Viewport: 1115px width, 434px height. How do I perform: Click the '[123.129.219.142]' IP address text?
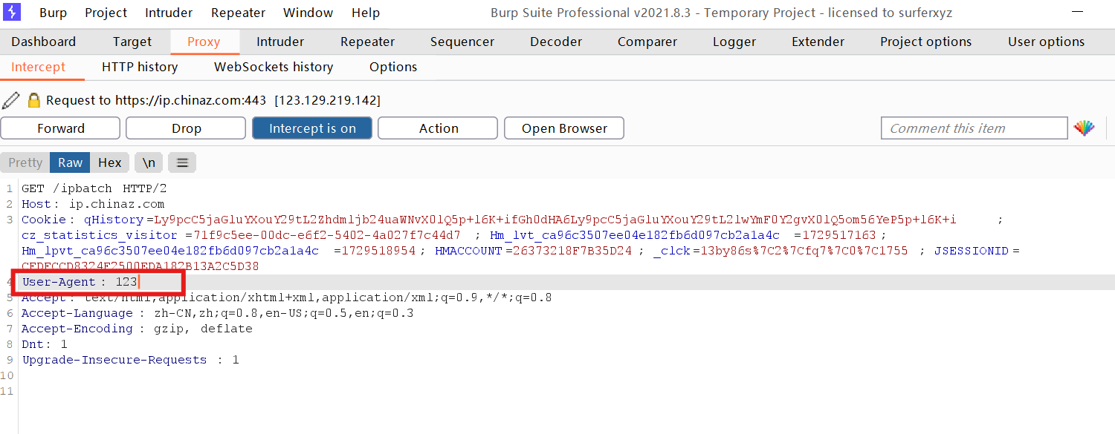coord(328,100)
